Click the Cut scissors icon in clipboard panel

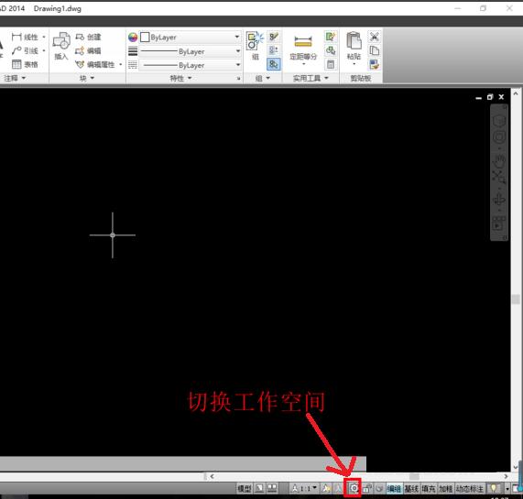[375, 37]
